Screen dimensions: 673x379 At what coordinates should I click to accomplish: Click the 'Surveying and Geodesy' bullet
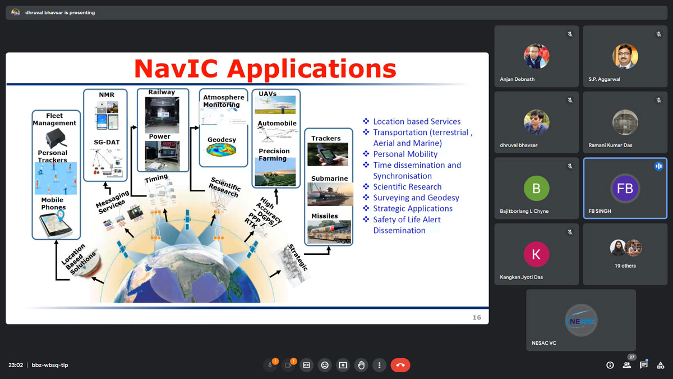[416, 198]
